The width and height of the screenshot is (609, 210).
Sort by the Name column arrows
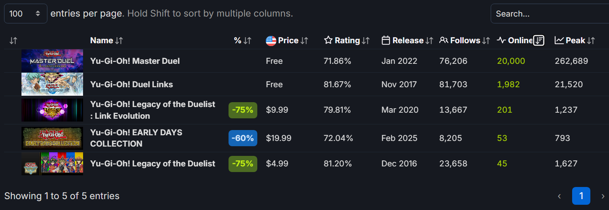119,40
